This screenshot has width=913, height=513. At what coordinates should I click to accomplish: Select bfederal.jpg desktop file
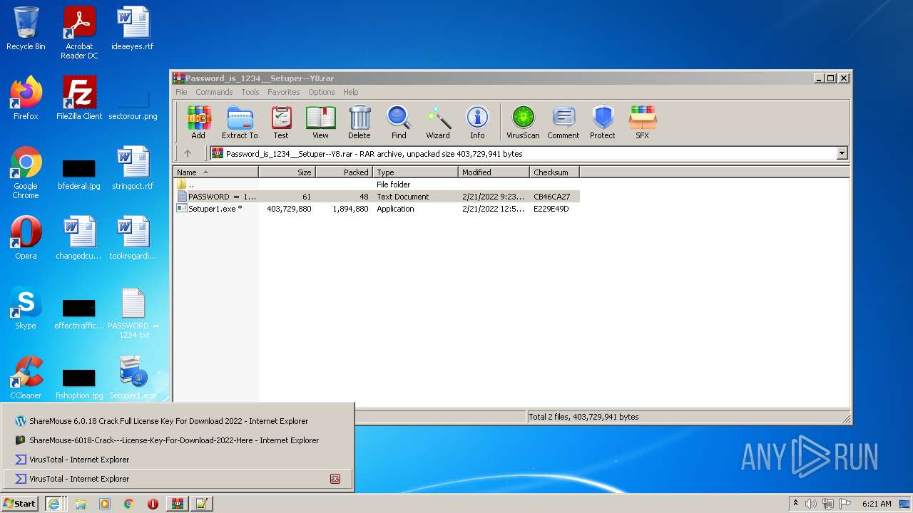[79, 173]
